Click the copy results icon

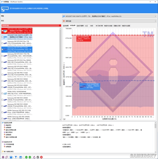point(7,157)
